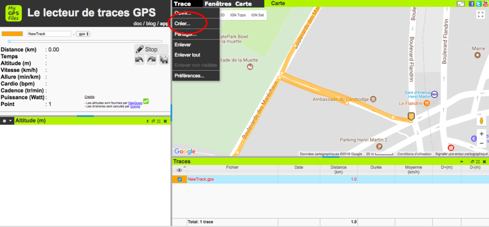The width and height of the screenshot is (489, 227).
Task: Click the eye visibility column header
Action: point(180,170)
